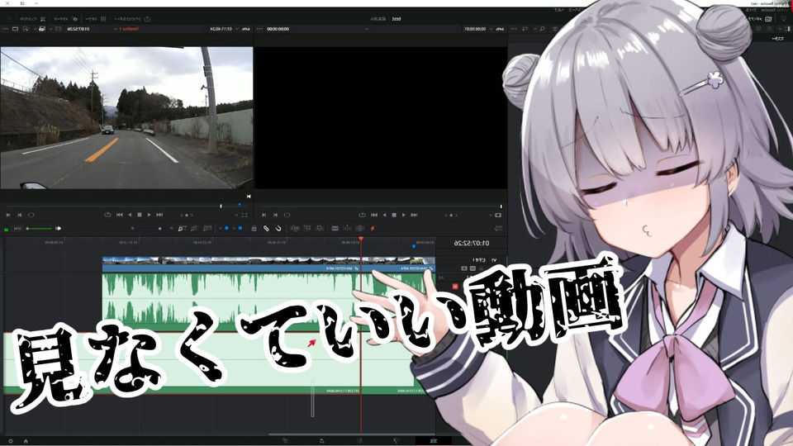The width and height of the screenshot is (793, 446).
Task: Click the grid icon in top toolbar
Action: (x=103, y=19)
